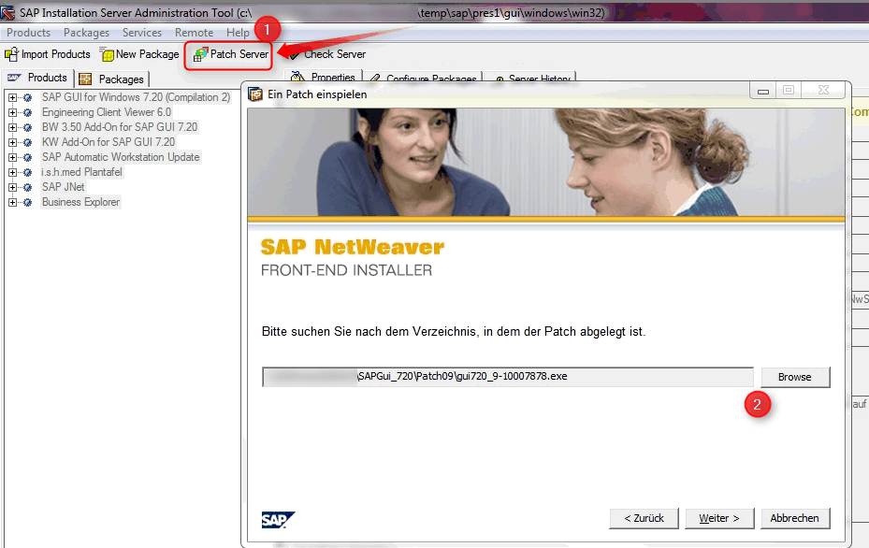Click the 'Bitte suchen Sie' instruction text
The width and height of the screenshot is (869, 548).
tap(454, 332)
